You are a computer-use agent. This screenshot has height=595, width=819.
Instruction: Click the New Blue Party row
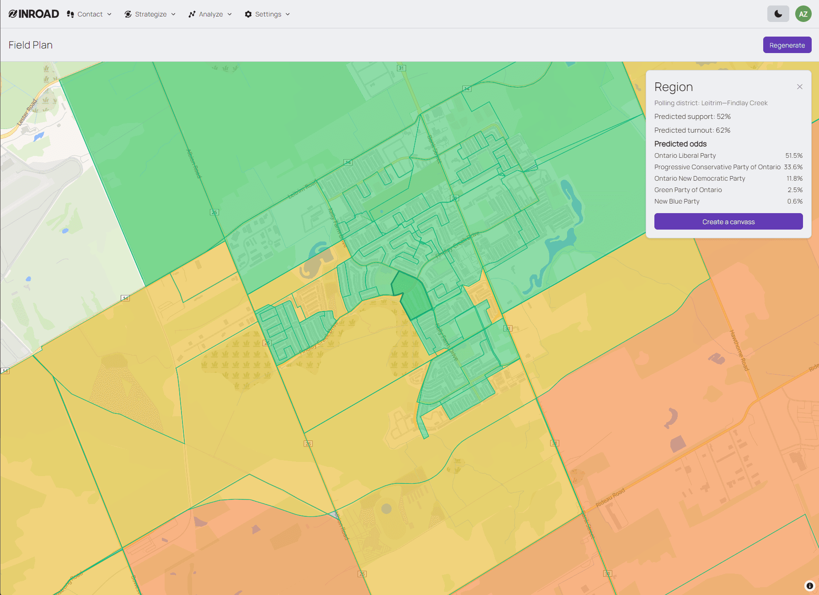pos(728,201)
